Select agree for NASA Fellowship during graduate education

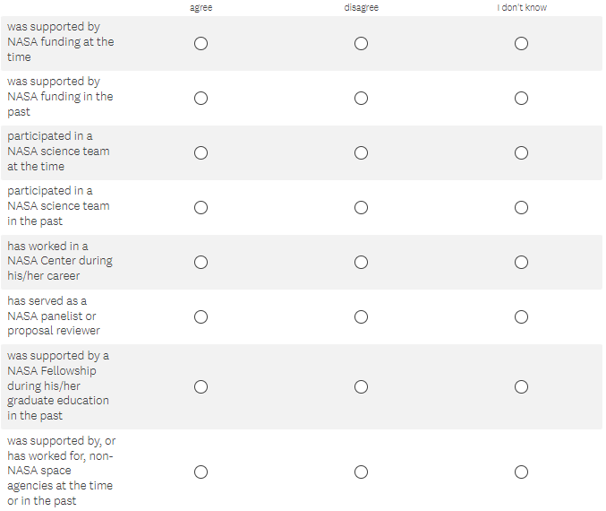pos(201,386)
